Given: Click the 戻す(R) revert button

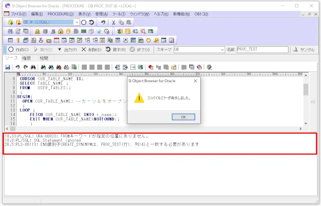Looking at the screenshot, I should click(116, 50).
